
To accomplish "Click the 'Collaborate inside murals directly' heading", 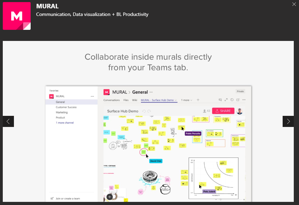I will 148,62.
